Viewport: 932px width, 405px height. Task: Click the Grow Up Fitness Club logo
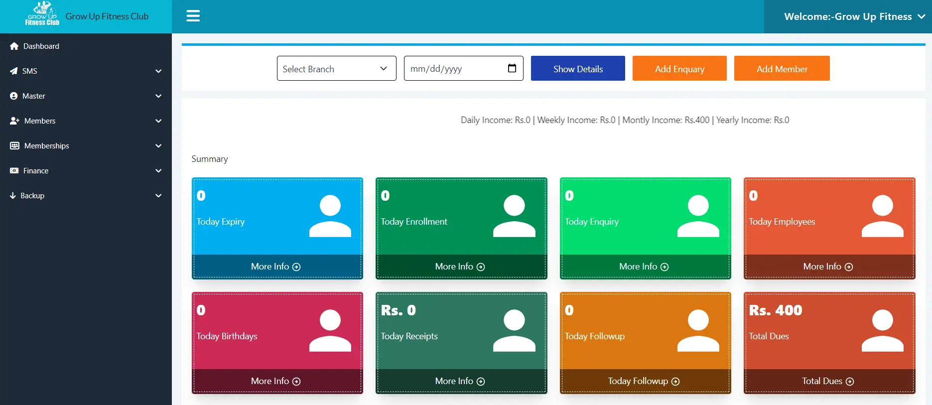pyautogui.click(x=42, y=14)
